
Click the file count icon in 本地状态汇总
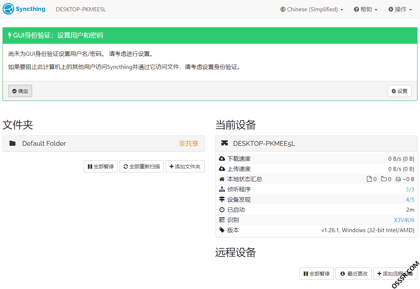369,179
